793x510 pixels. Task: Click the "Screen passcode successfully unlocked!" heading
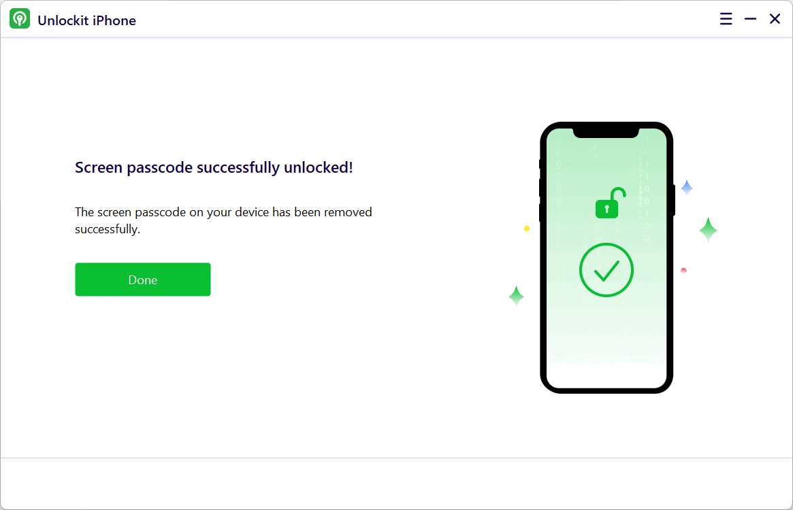tap(214, 167)
